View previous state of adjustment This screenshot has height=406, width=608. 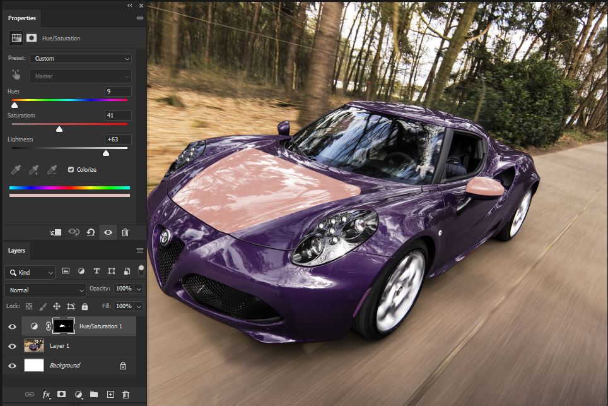[x=74, y=232]
